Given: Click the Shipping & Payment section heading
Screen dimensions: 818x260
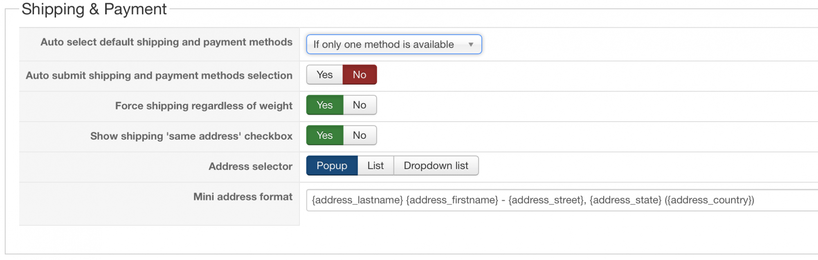Looking at the screenshot, I should coord(94,9).
